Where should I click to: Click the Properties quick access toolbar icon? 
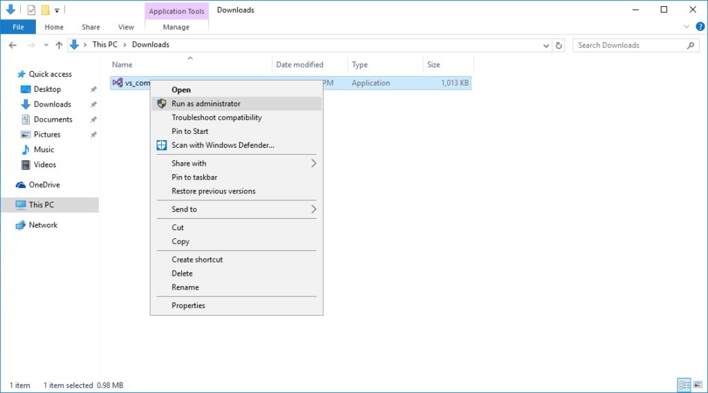pyautogui.click(x=31, y=10)
